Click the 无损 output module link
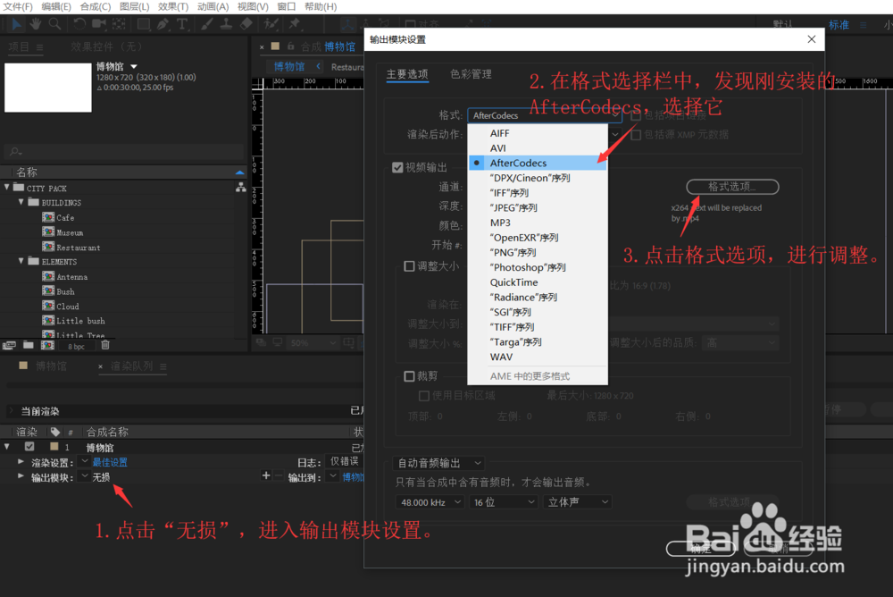This screenshot has height=597, width=893. (102, 477)
